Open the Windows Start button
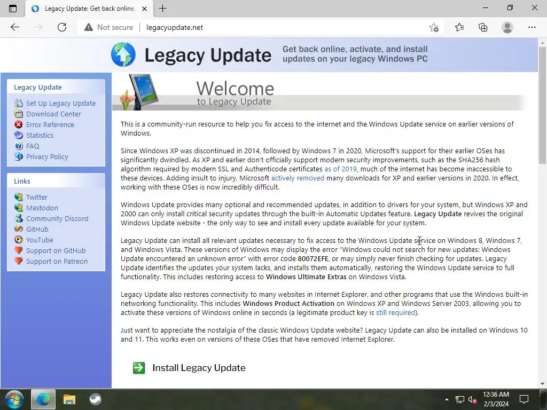The image size is (547, 410). [x=14, y=399]
